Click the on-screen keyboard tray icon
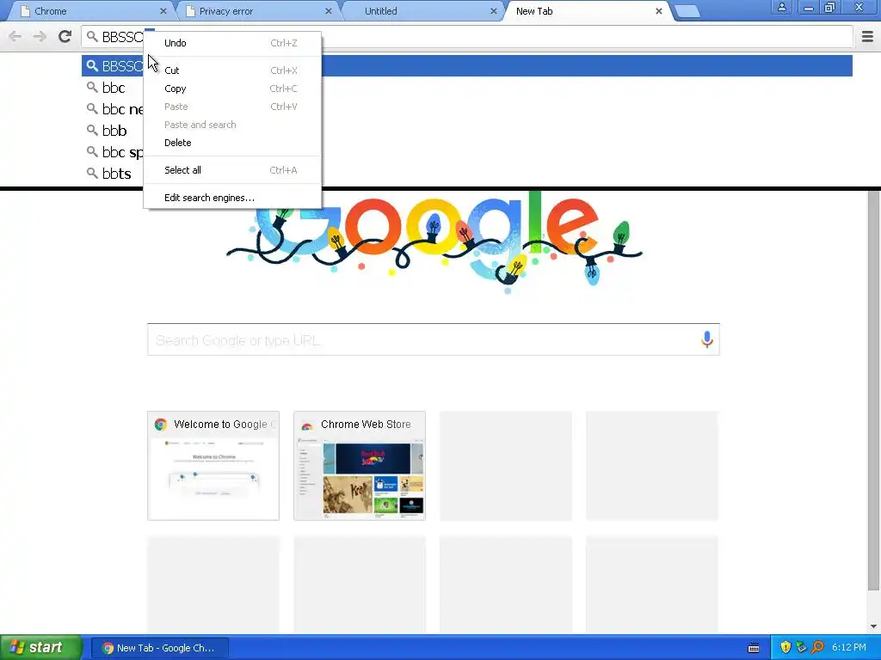The width and height of the screenshot is (881, 660). 754,648
